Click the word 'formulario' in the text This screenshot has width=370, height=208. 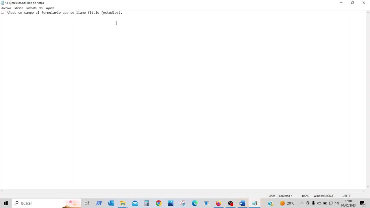51,13
